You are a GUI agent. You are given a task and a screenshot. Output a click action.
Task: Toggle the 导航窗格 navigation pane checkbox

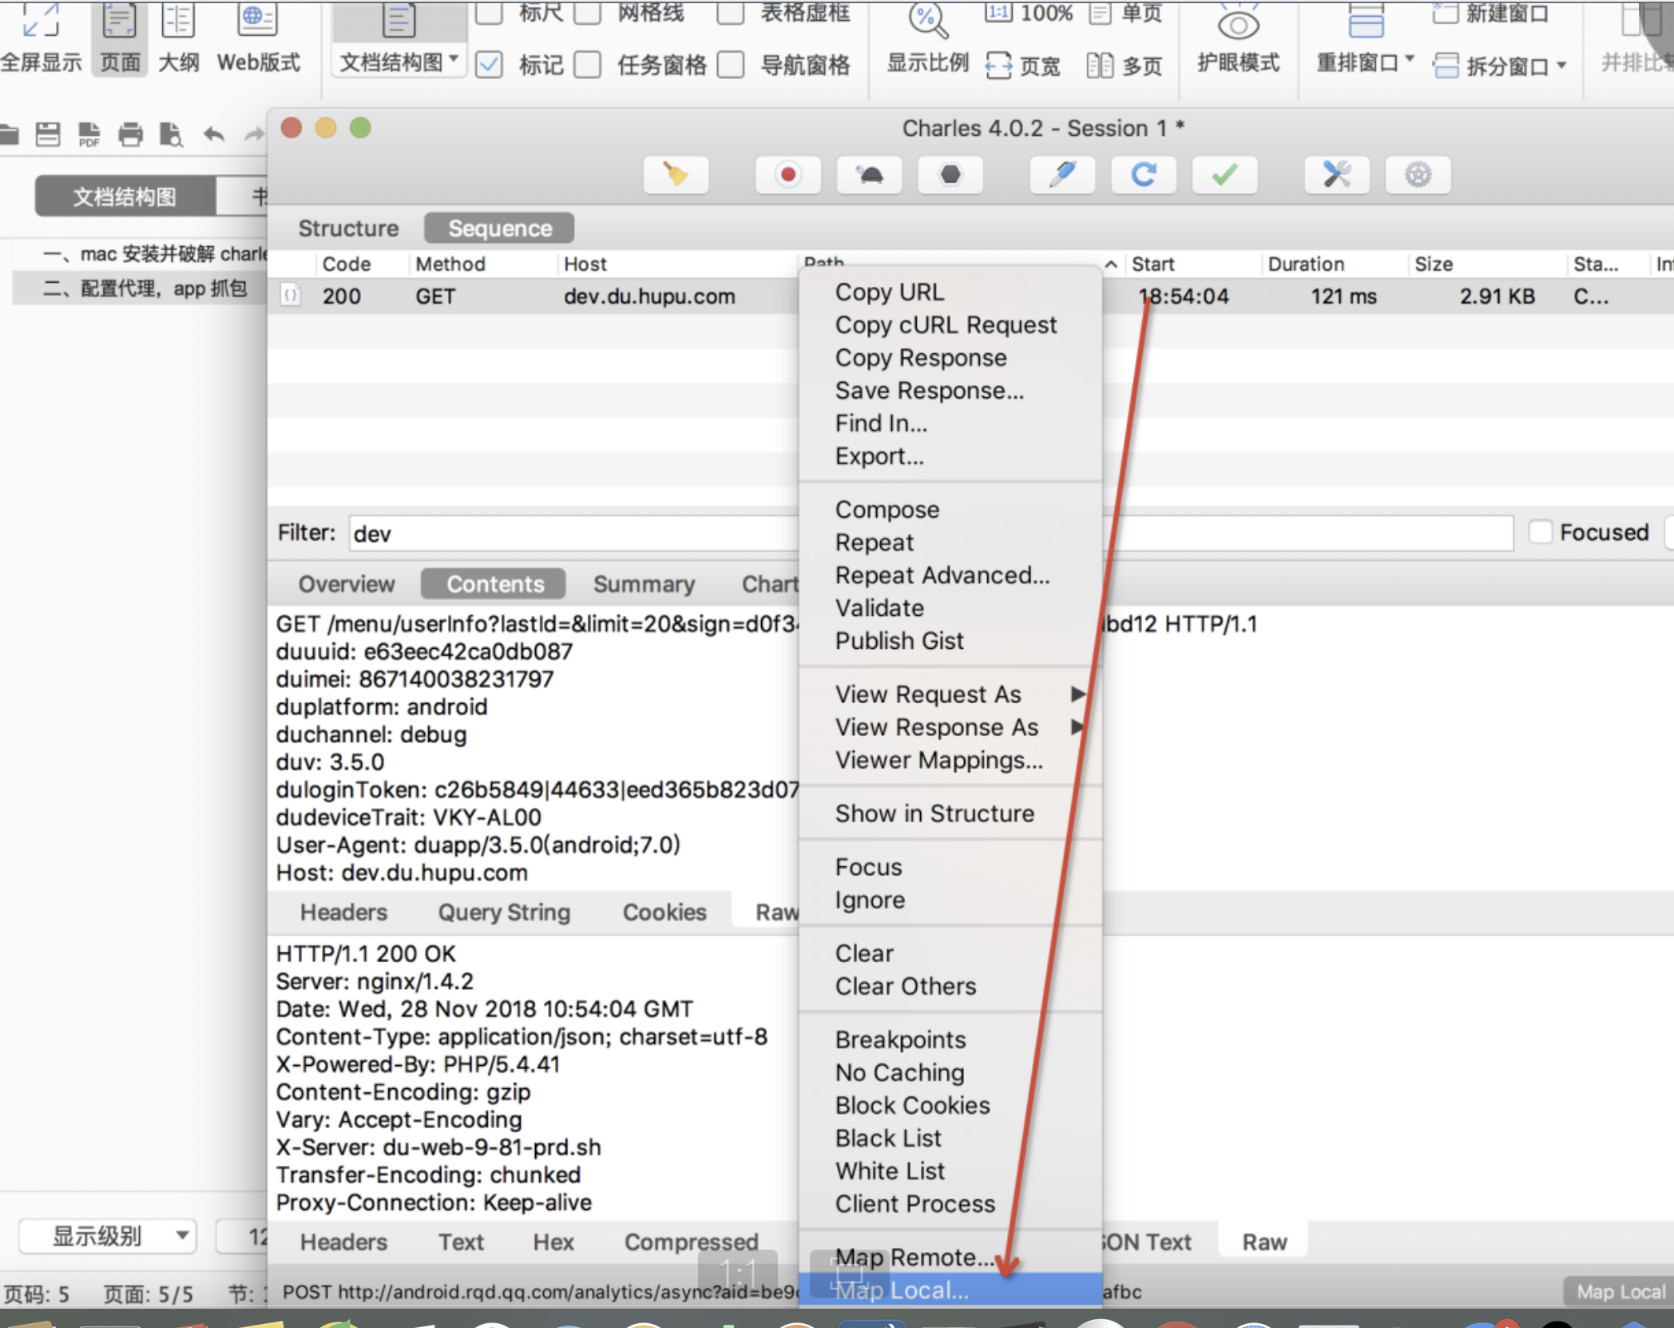[730, 65]
